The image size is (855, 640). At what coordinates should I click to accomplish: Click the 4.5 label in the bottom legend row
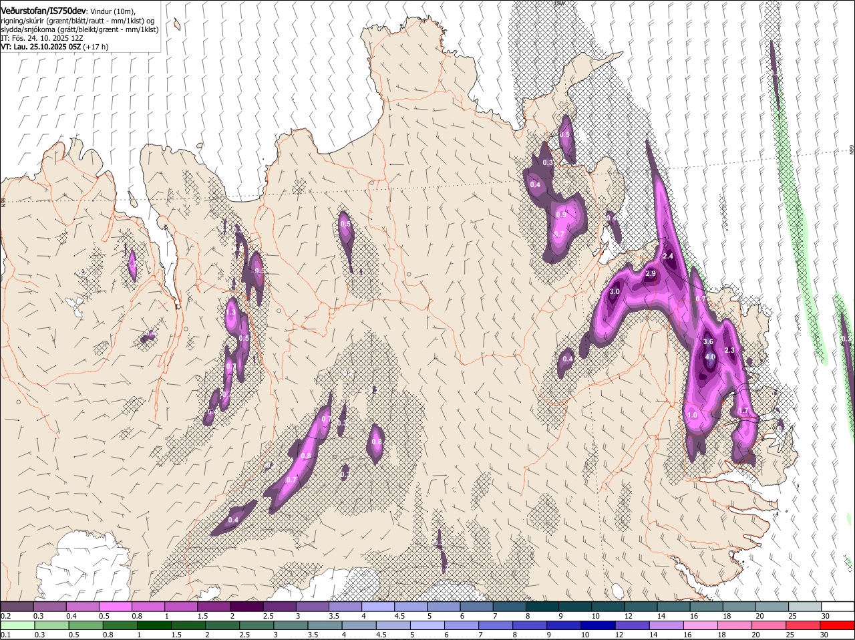tap(381, 635)
